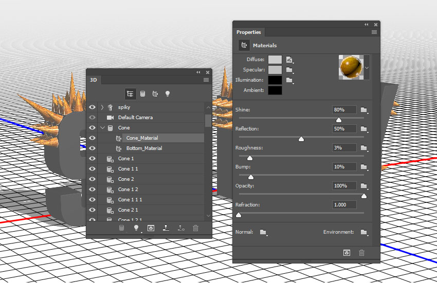
Task: Toggle Cone mesh visibility eye
Action: [92, 128]
